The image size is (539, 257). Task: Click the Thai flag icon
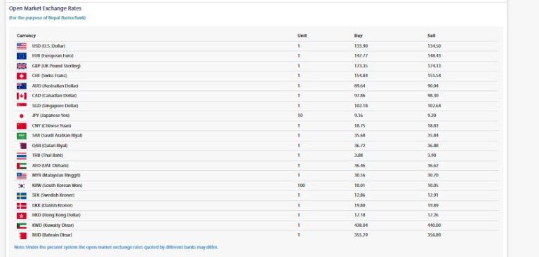[21, 155]
